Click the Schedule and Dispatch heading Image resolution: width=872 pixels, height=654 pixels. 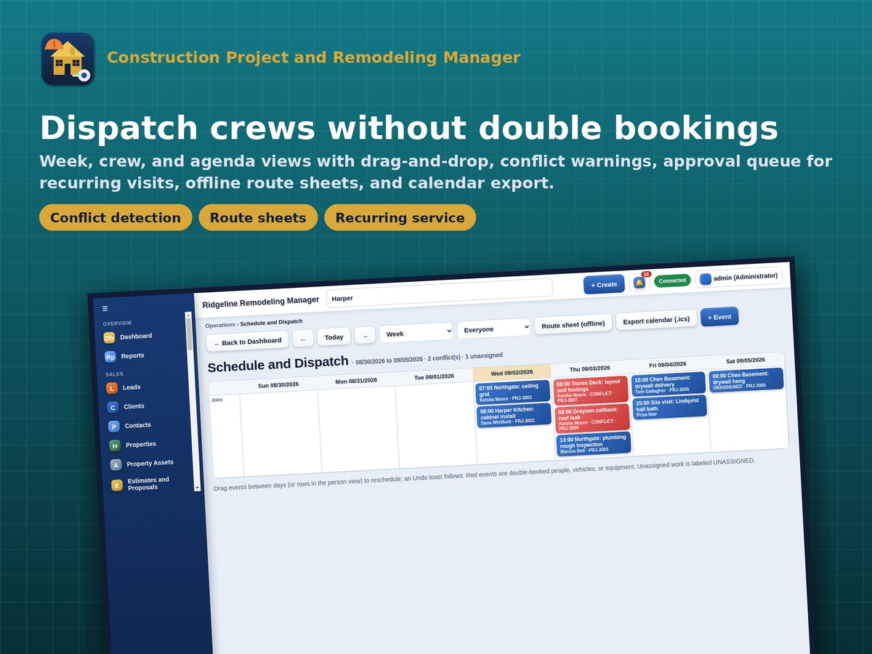coord(278,363)
